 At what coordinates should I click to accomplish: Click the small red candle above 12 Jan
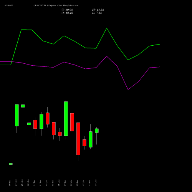pos(84,143)
